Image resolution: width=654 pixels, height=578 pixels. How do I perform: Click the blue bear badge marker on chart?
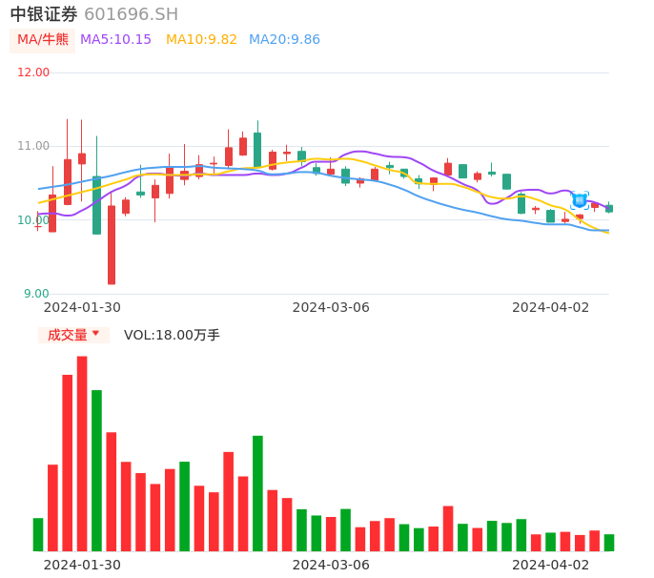point(580,200)
